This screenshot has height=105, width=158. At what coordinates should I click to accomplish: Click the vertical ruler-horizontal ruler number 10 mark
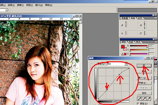click(41, 19)
